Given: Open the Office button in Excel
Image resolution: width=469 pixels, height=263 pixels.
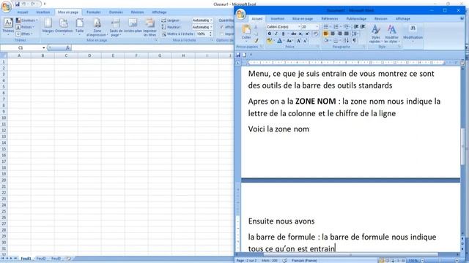Looking at the screenshot, I should [x=7, y=7].
